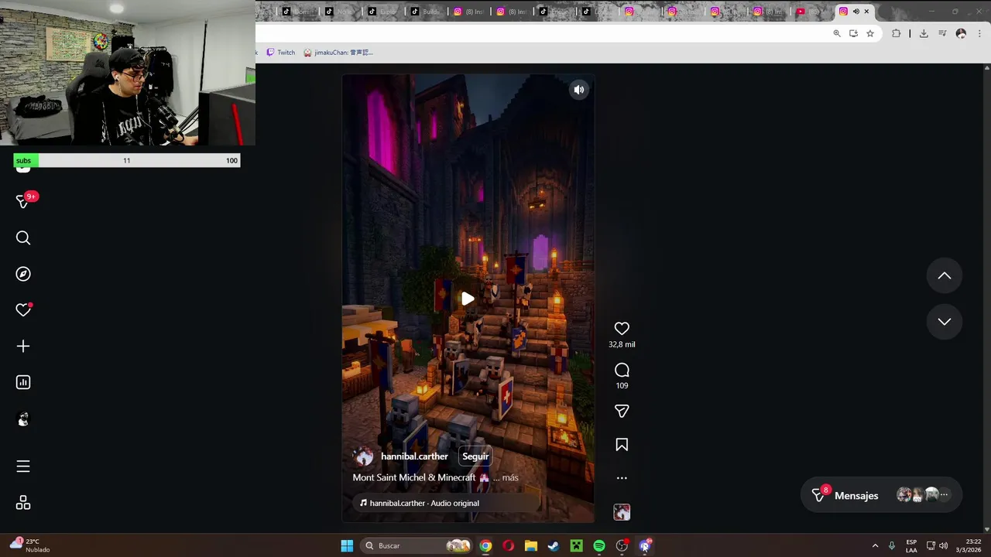991x557 pixels.
Task: Bookmark this page with star icon
Action: click(870, 33)
